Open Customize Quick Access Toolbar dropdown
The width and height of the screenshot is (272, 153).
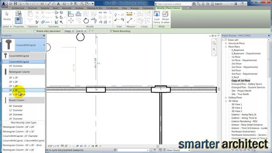coord(93,4)
